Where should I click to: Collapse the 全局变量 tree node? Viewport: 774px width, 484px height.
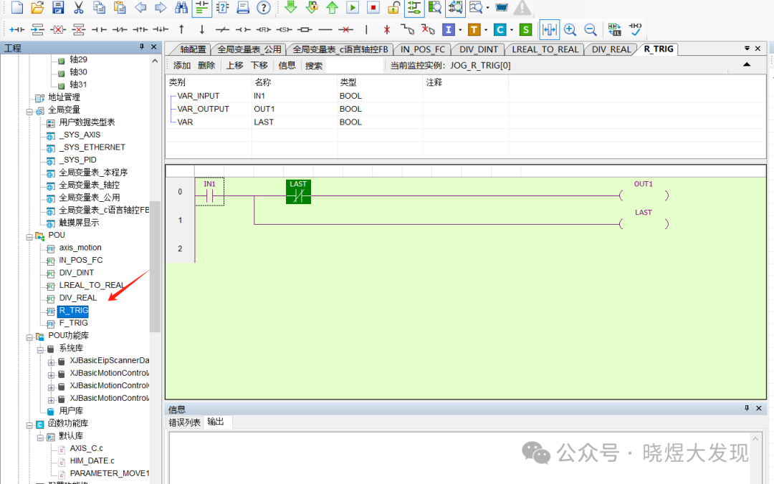29,112
